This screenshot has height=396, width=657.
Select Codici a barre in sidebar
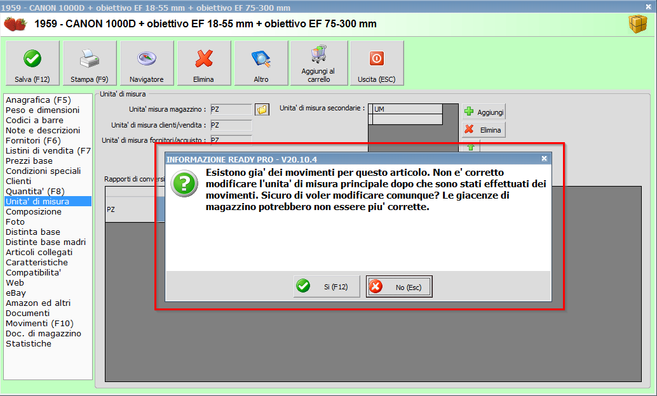tap(34, 120)
